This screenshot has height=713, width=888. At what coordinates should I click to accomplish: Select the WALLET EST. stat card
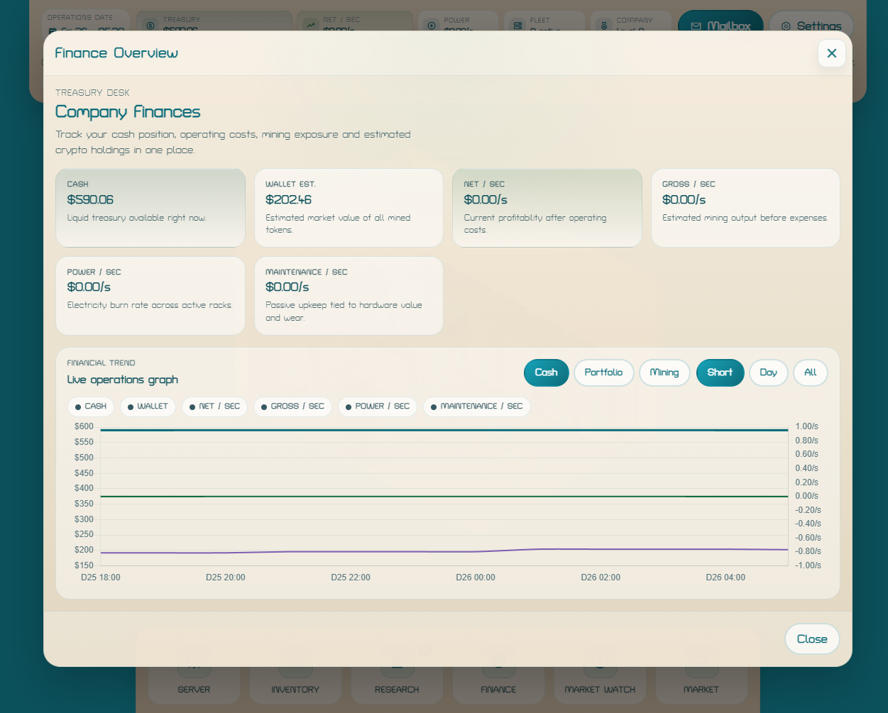349,208
